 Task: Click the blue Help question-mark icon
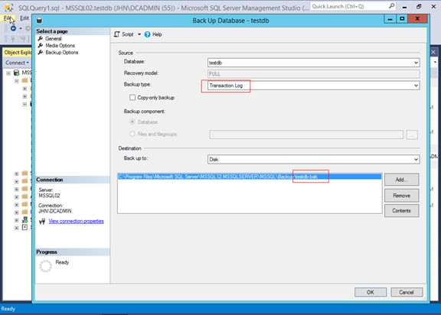coord(147,34)
